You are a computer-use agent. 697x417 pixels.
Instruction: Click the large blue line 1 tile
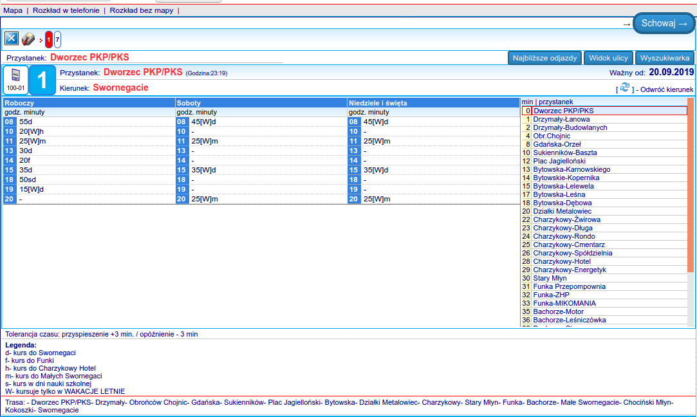tap(42, 80)
